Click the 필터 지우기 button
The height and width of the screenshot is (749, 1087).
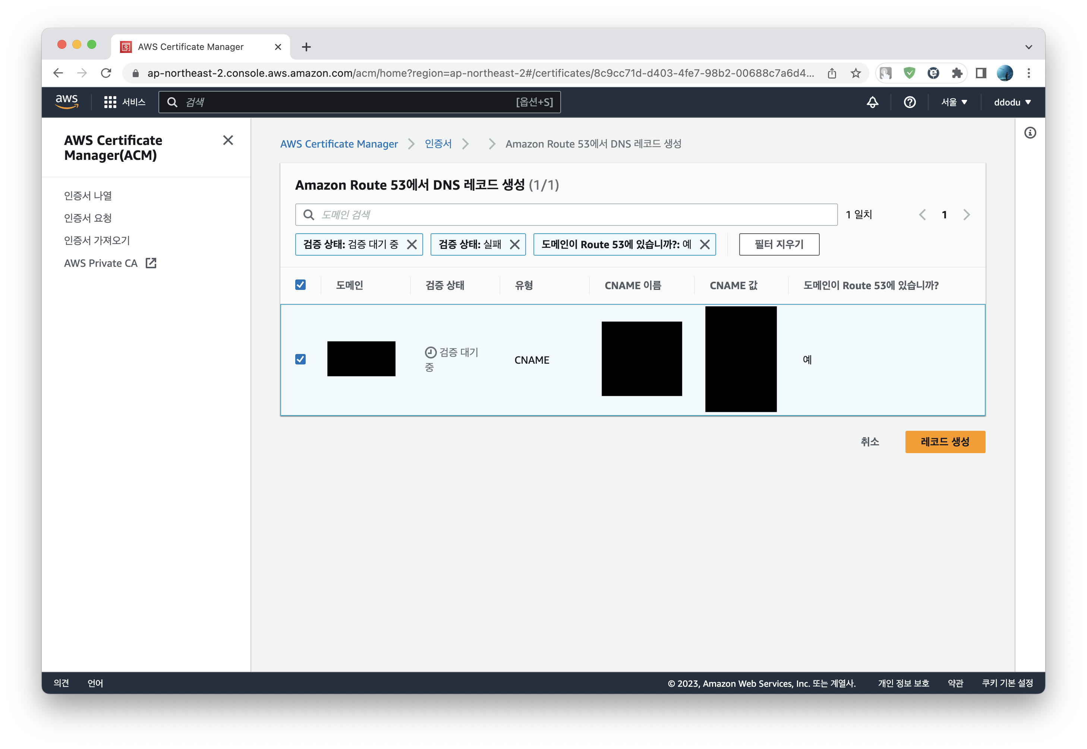pyautogui.click(x=779, y=244)
